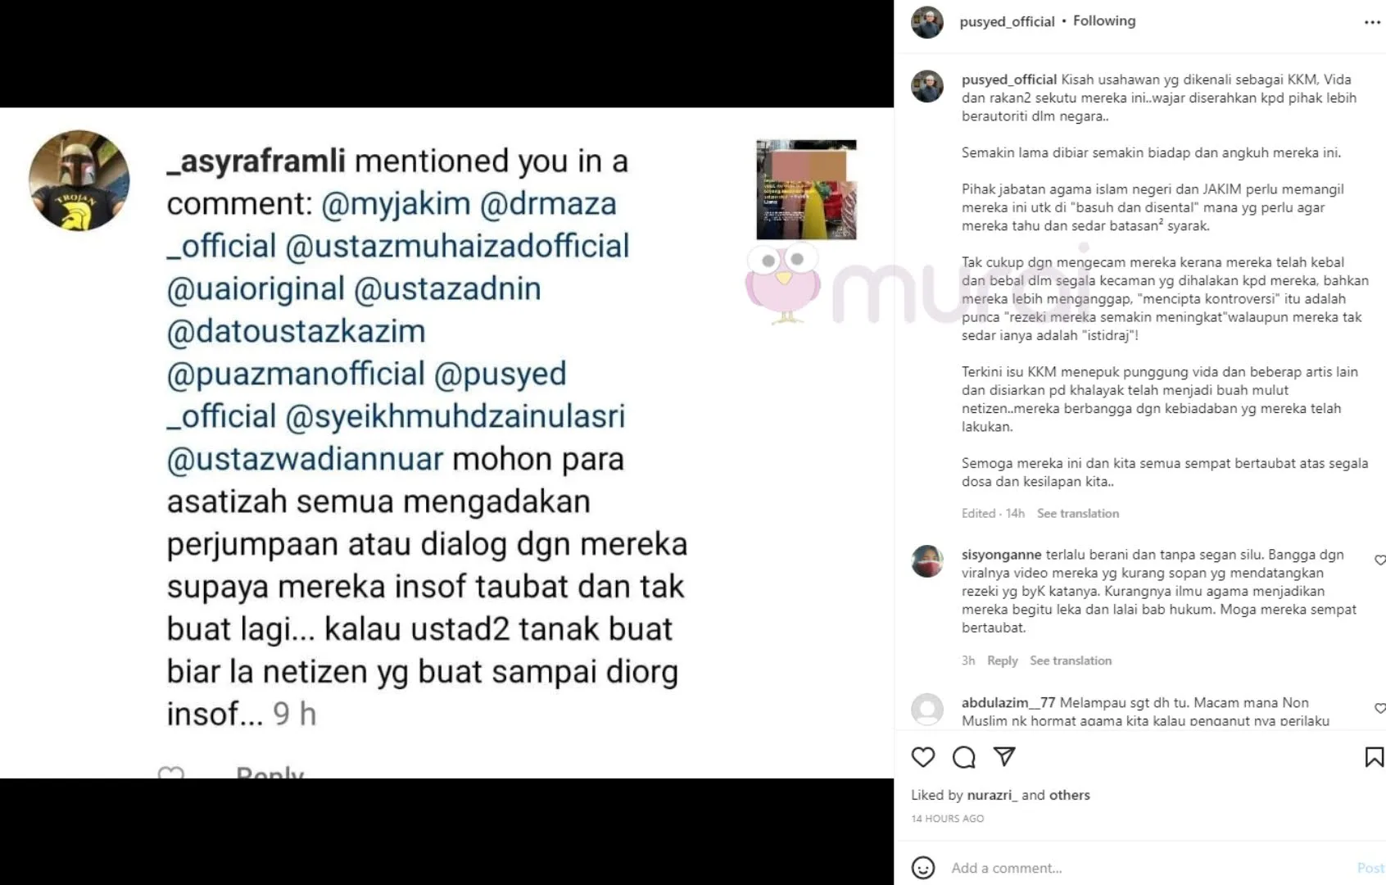The width and height of the screenshot is (1386, 885).
Task: See translation of the caption
Action: tap(1078, 514)
